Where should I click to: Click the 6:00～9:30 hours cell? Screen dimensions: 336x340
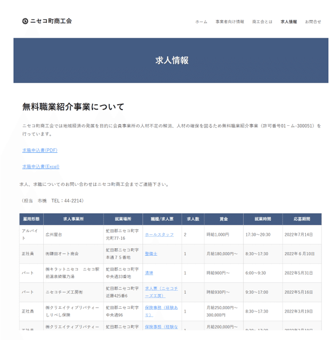coord(263,273)
